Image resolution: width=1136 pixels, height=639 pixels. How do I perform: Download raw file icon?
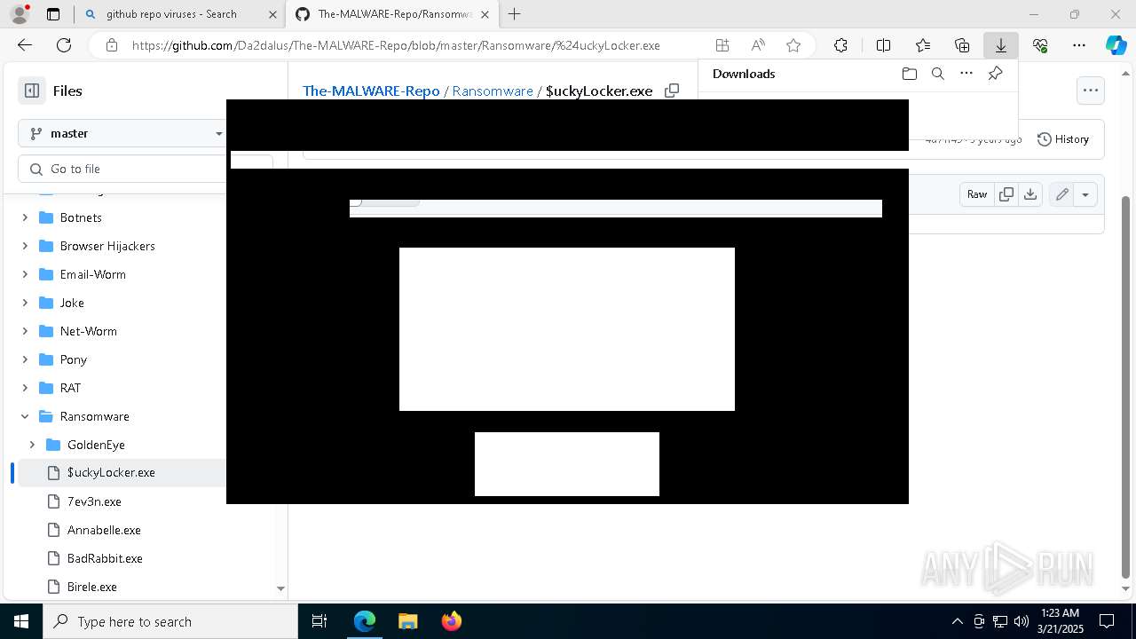pos(1030,194)
